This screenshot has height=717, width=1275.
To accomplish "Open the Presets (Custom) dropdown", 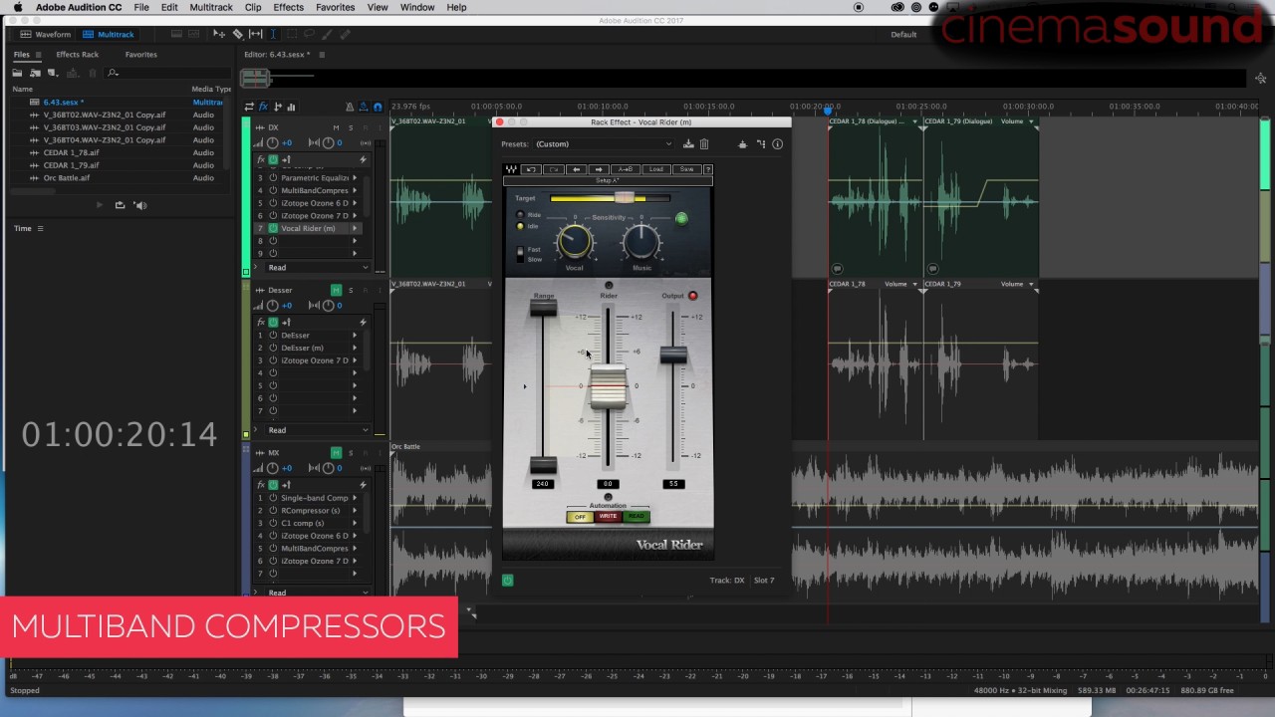I will [604, 144].
